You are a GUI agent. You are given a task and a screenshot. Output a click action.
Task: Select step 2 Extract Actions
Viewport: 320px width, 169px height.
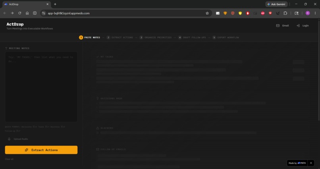pyautogui.click(x=120, y=38)
